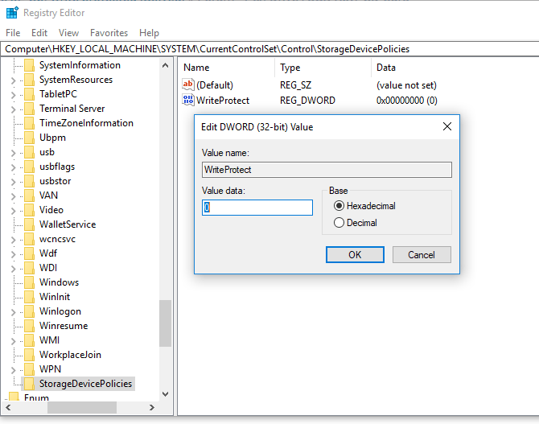Expand the Winlogon key
Viewport: 539px width, 424px height.
[x=13, y=312]
